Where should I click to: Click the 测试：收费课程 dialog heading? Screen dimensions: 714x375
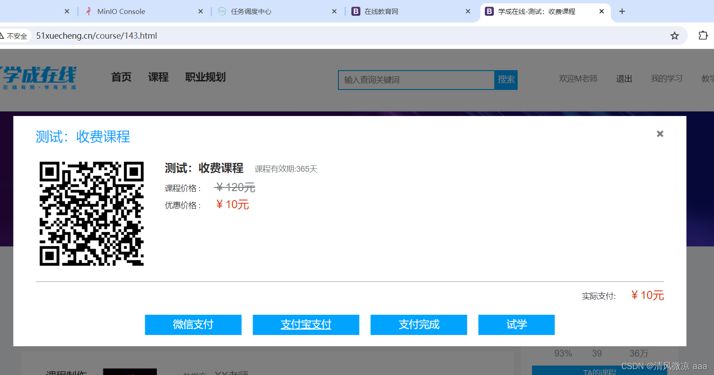(x=83, y=137)
